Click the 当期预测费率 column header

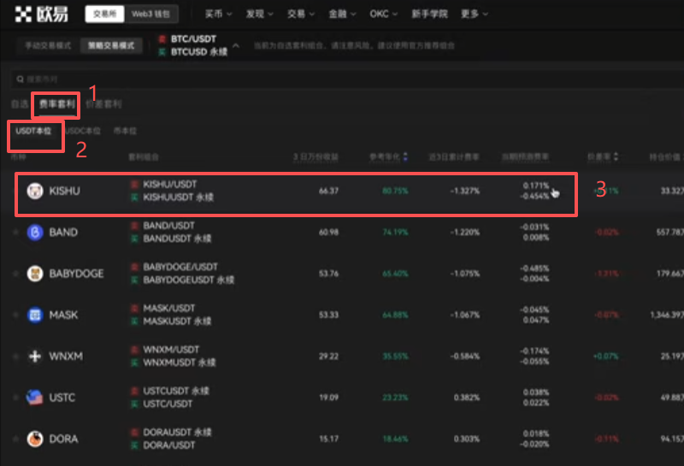(525, 156)
